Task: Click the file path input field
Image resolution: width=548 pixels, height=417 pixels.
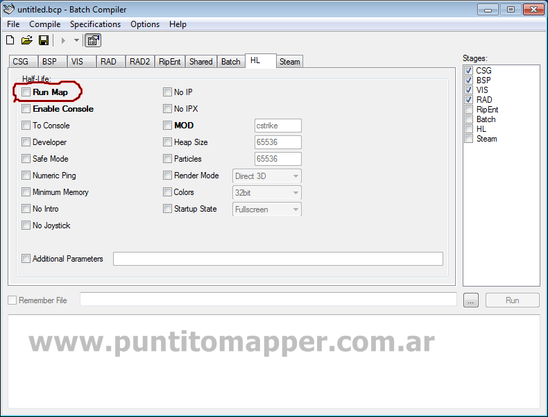Action: pos(268,299)
